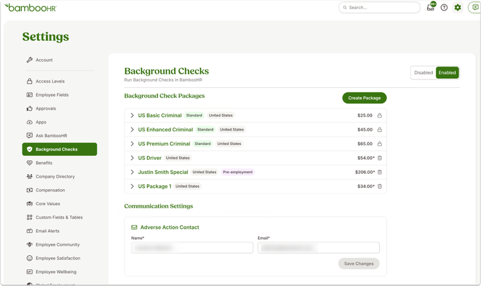Click the Pre-employment tag on Justin Smith Special
This screenshot has width=481, height=286.
[238, 172]
